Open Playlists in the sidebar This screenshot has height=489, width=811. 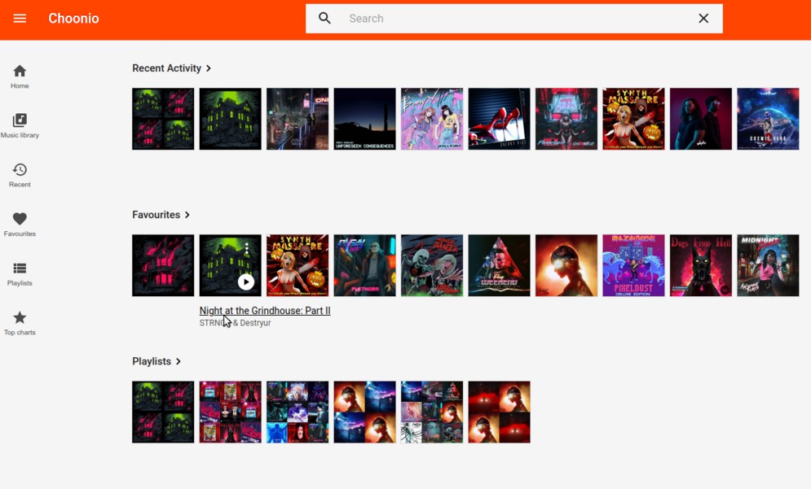click(x=20, y=273)
